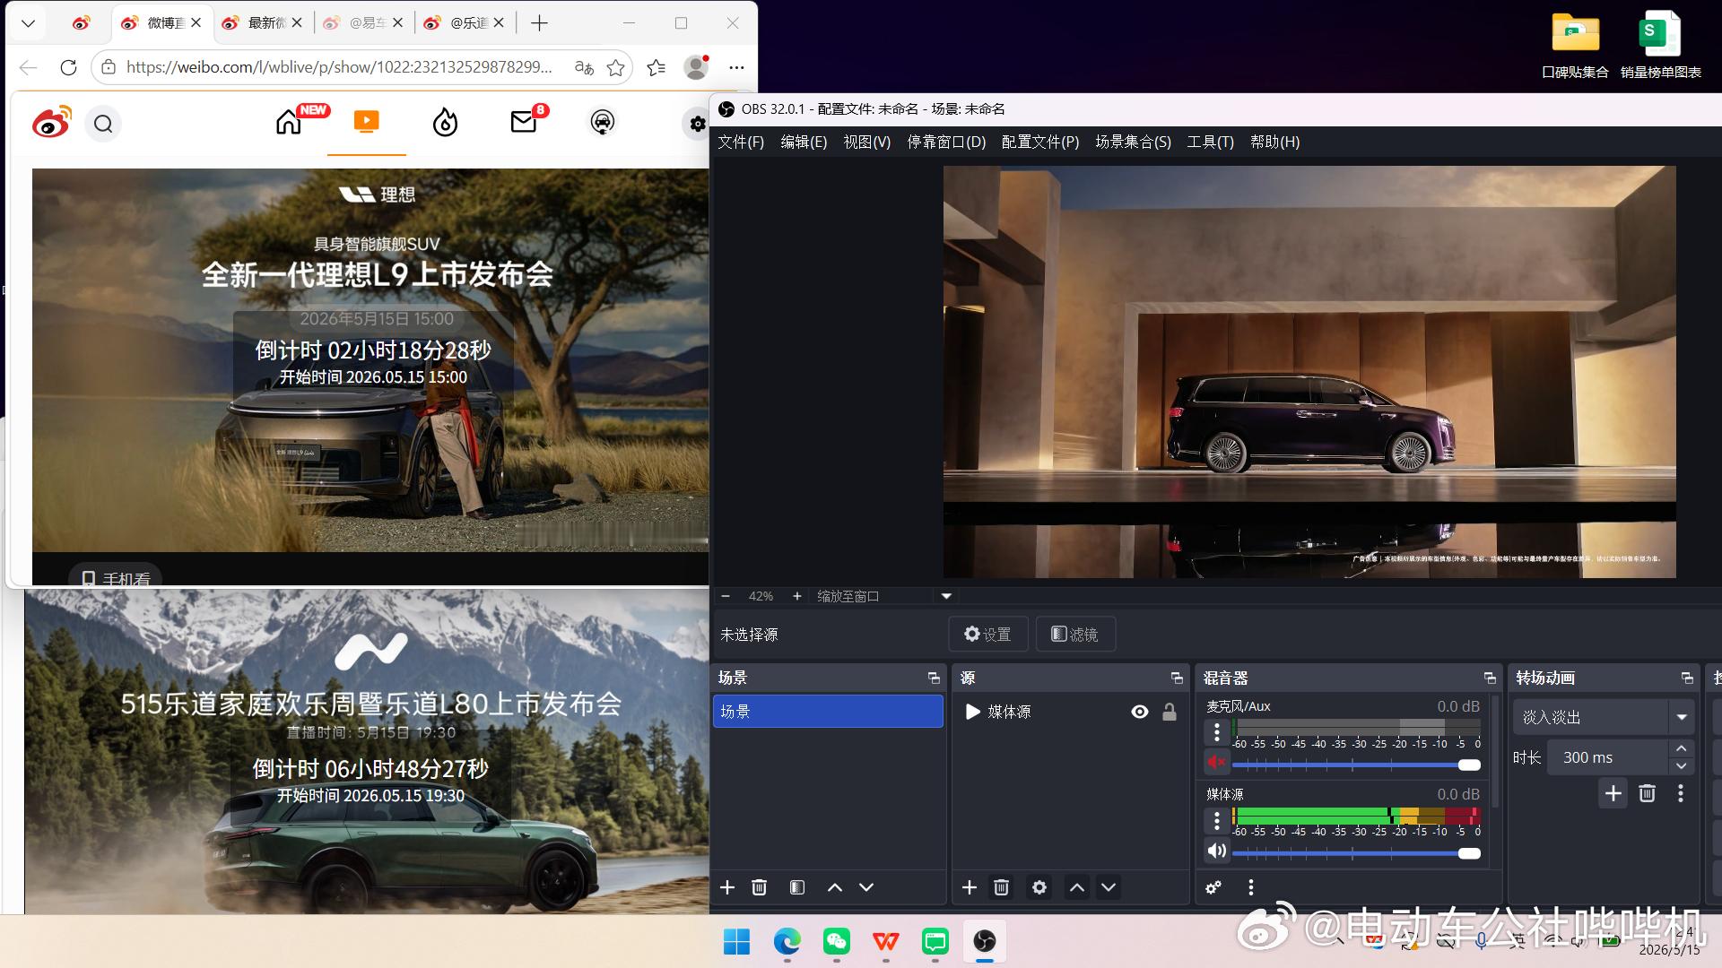
Task: Open the browser profile avatar
Action: [x=696, y=67]
